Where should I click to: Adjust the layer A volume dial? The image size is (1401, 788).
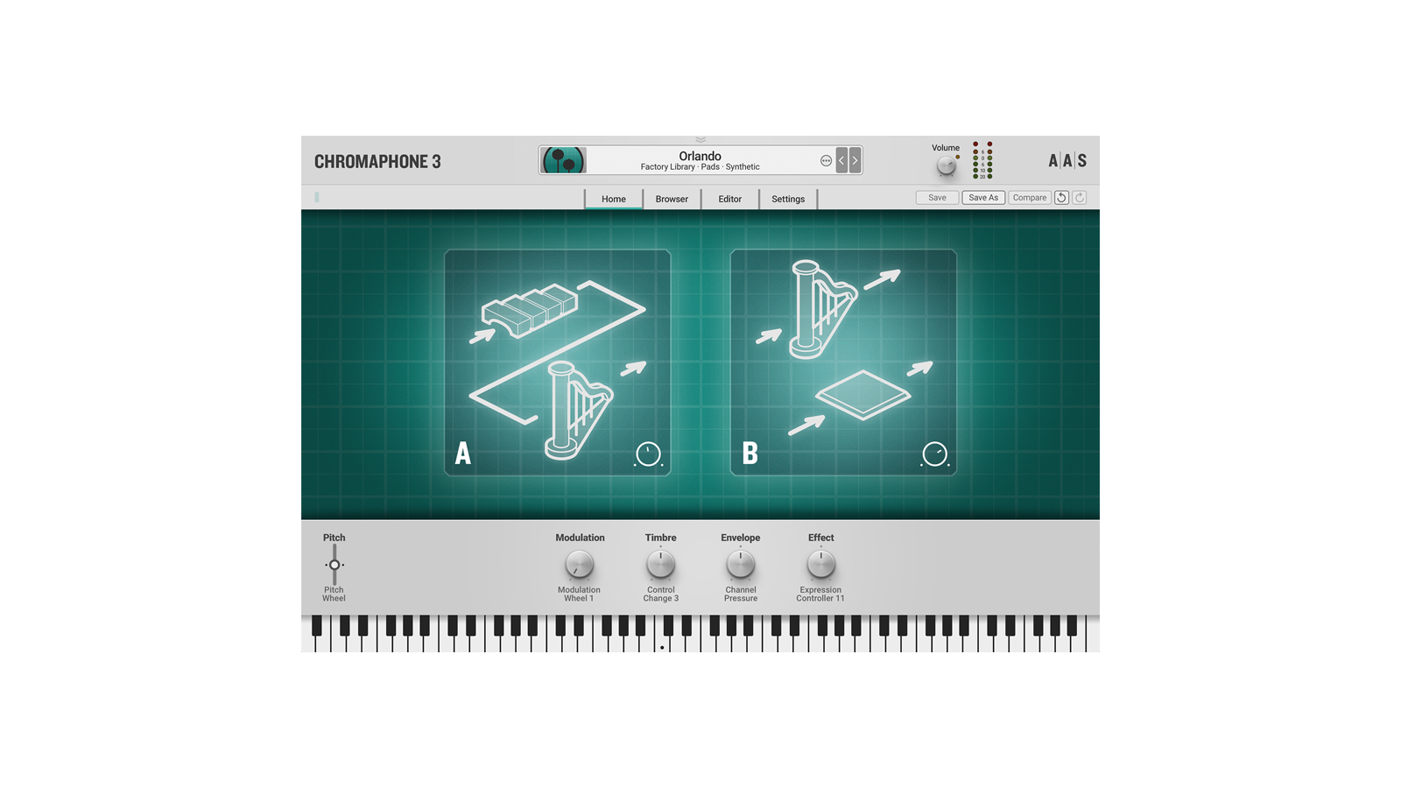648,454
